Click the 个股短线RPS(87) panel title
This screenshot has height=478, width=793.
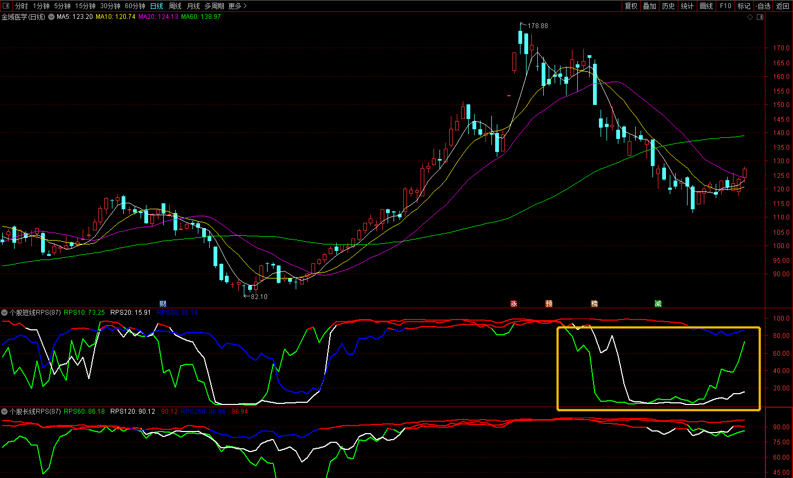(x=35, y=313)
